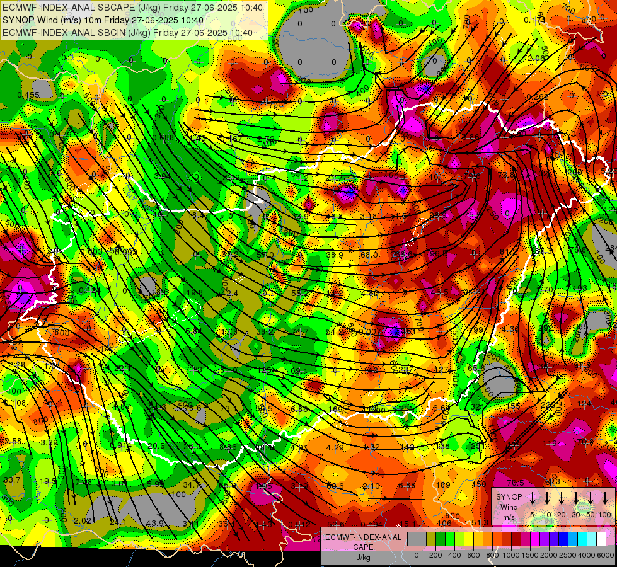Viewport: 617px width, 567px height.
Task: Click the 10 m/s wind arrow in legend
Action: [547, 498]
